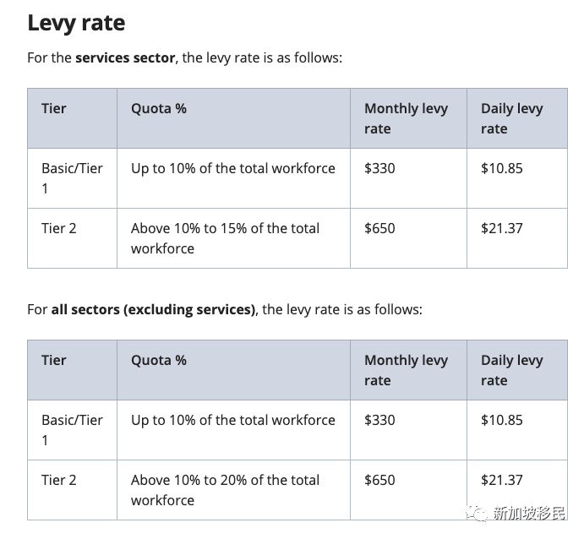Viewport: 584px width, 539px height.
Task: Click the Tier header in the services table
Action: [54, 109]
